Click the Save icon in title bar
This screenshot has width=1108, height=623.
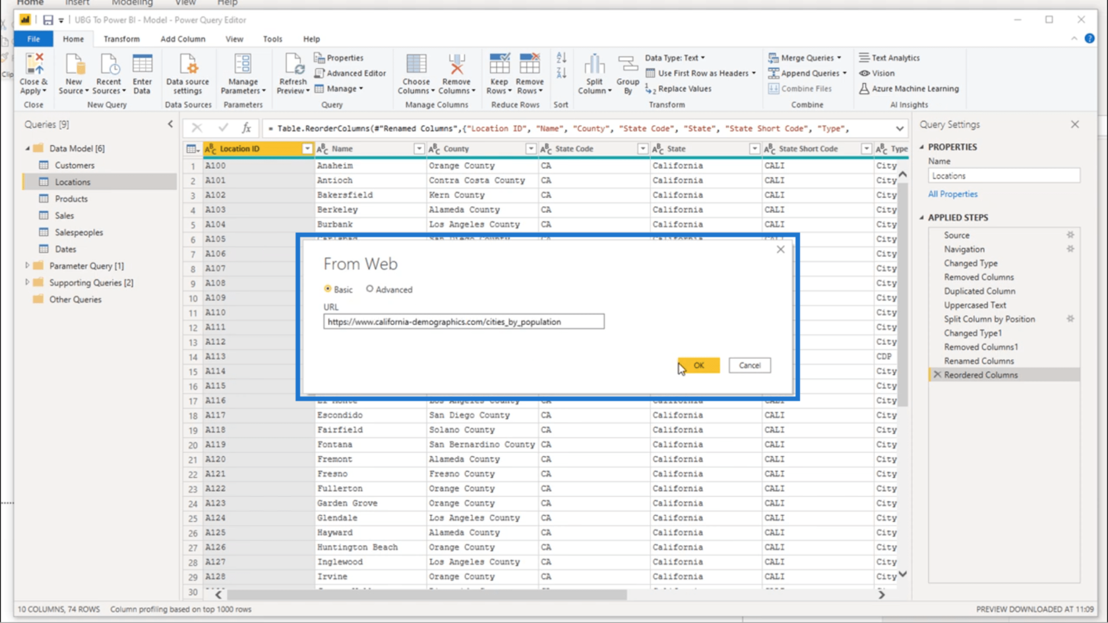coord(48,20)
